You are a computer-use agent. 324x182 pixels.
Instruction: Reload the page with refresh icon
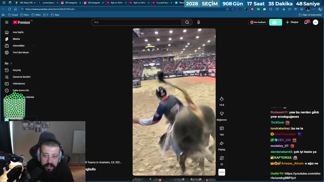pos(9,9)
